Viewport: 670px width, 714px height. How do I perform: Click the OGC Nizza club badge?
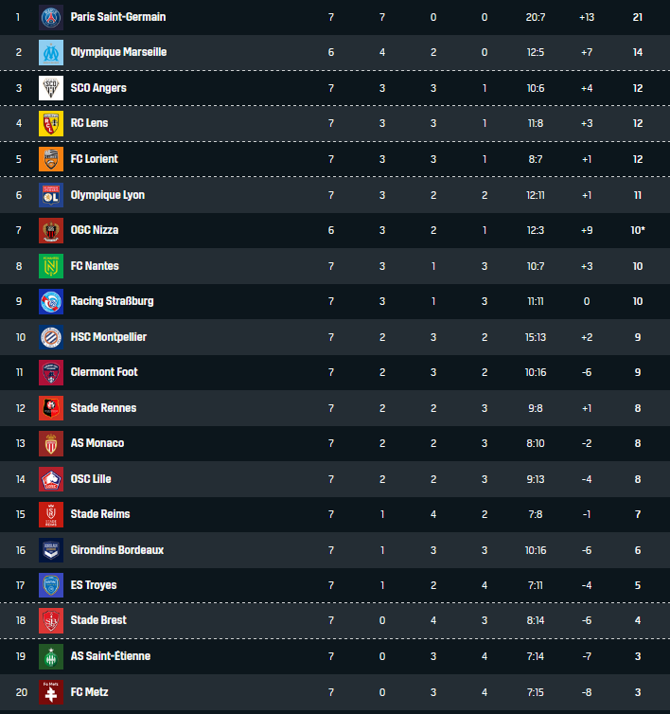tap(50, 230)
